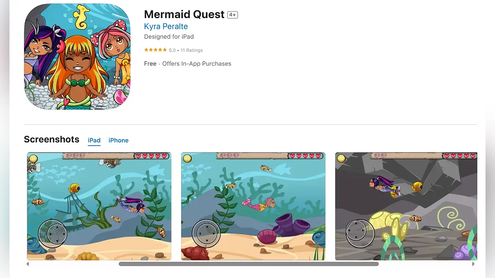Screen dimensions: 495x278
Task: Click the pause icon in second screenshot
Action: [187, 159]
